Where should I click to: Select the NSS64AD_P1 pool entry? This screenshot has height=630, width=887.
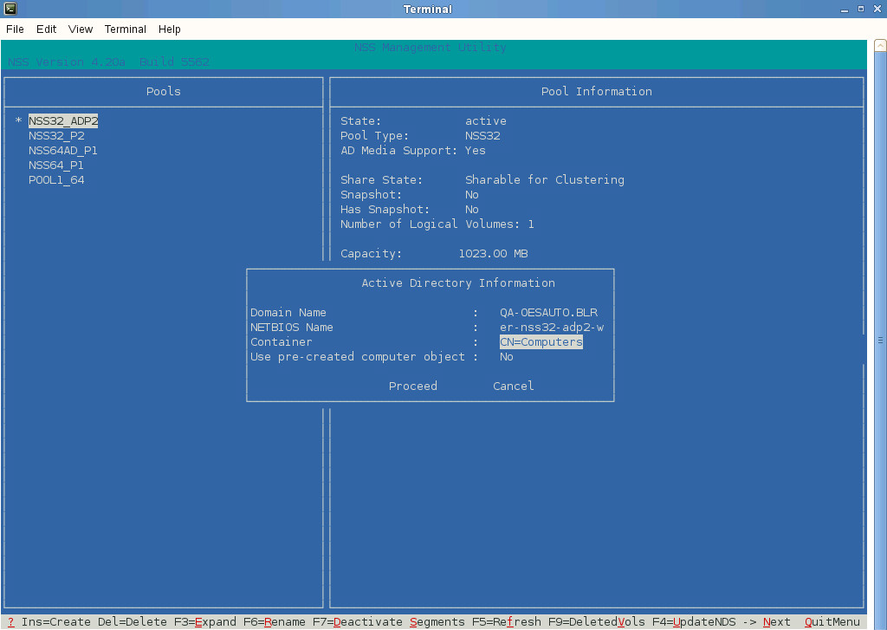pyautogui.click(x=62, y=151)
